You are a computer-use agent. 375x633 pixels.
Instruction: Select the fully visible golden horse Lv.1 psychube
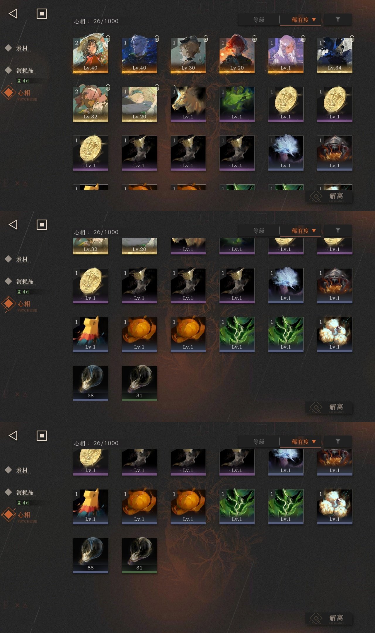(188, 104)
